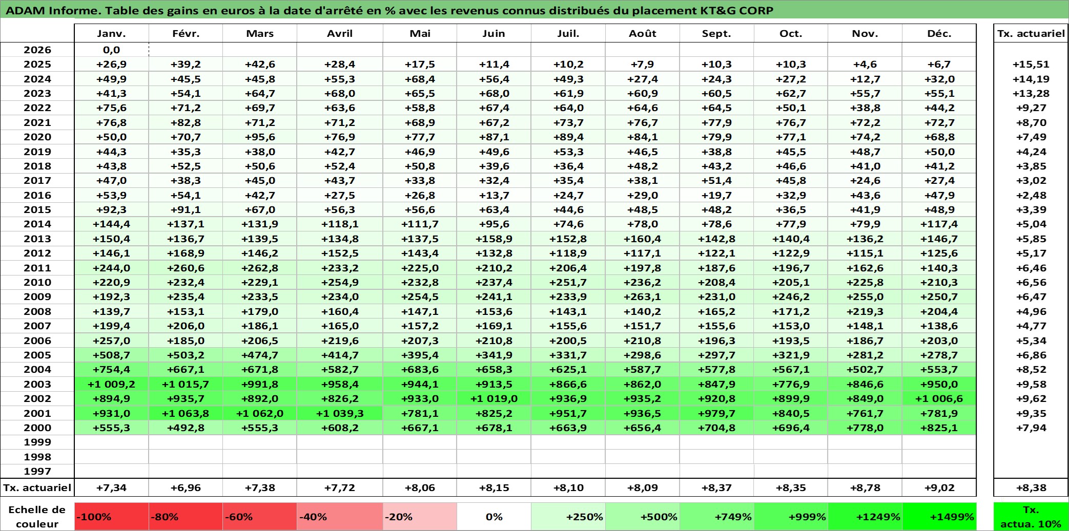
Task: Click the +749% color scale swatch
Action: [x=716, y=517]
